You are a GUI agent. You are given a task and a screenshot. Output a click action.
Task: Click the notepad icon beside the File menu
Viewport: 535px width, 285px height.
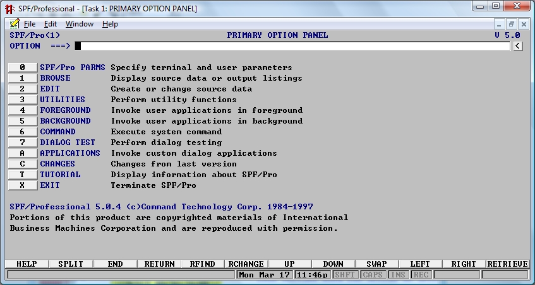[15, 24]
